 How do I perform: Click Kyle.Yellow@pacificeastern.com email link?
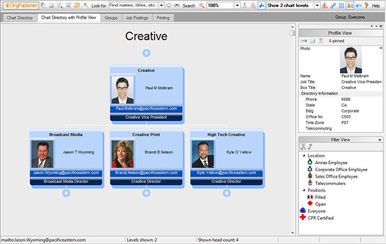227,172
